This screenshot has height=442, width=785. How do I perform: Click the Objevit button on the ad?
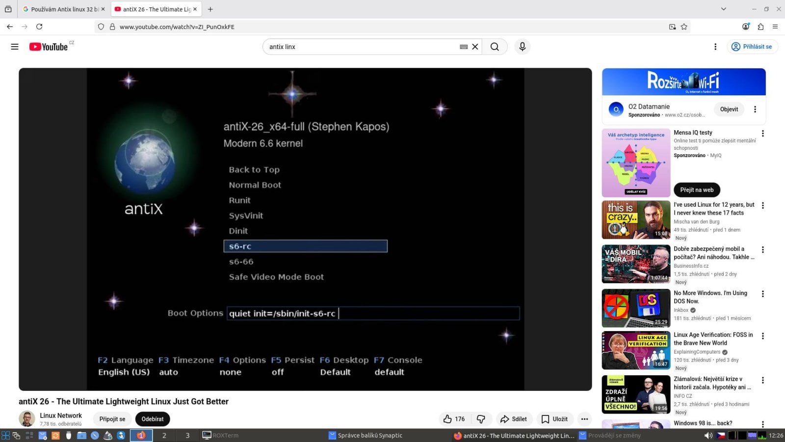[x=729, y=109]
